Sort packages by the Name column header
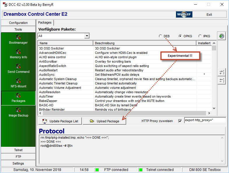229x173 pixels. click(66, 43)
